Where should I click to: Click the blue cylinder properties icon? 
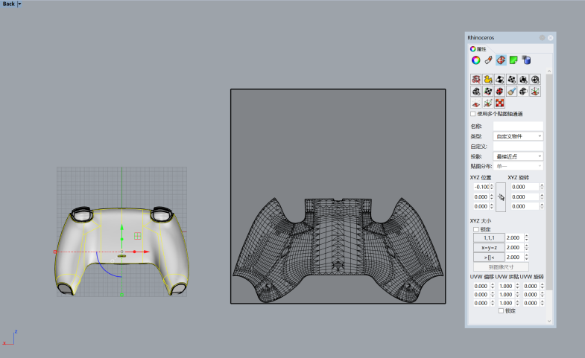pos(526,60)
